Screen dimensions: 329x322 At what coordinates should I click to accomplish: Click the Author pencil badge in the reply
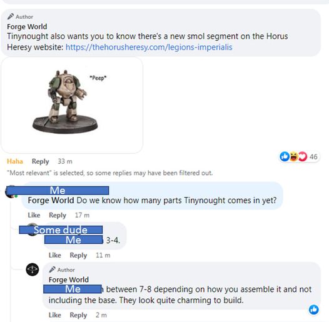pos(62,269)
